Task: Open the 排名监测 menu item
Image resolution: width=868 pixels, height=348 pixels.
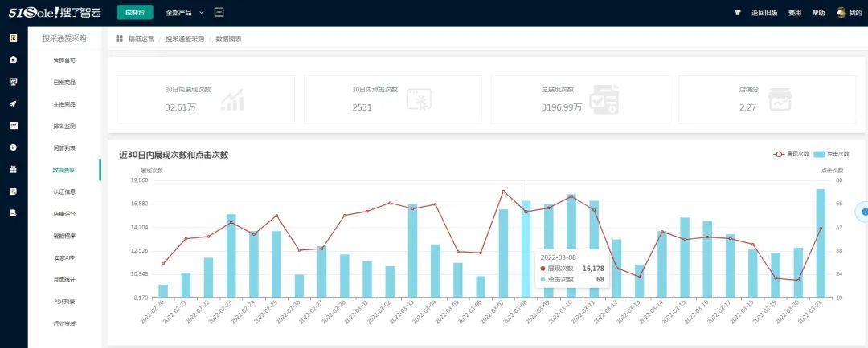Action: pyautogui.click(x=64, y=126)
